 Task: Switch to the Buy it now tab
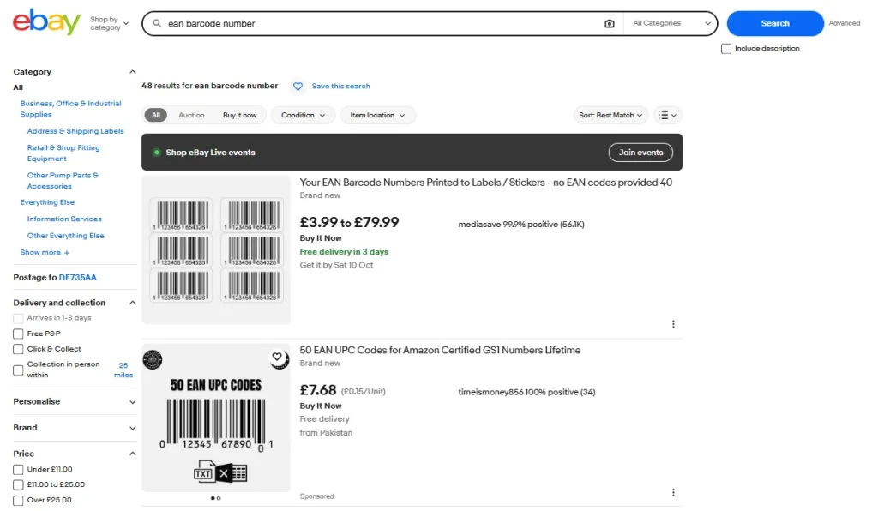pos(240,115)
